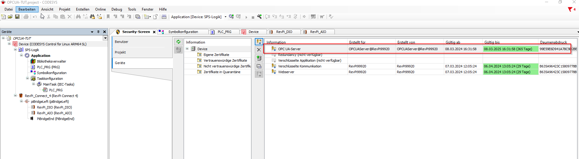The height and width of the screenshot is (159, 579).
Task: Open the Online menu
Action: (100, 9)
